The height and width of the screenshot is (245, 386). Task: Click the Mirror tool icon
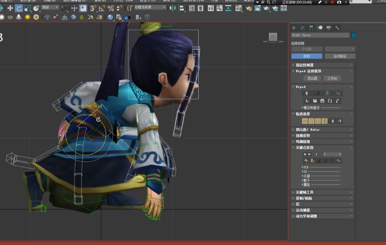(x=173, y=8)
